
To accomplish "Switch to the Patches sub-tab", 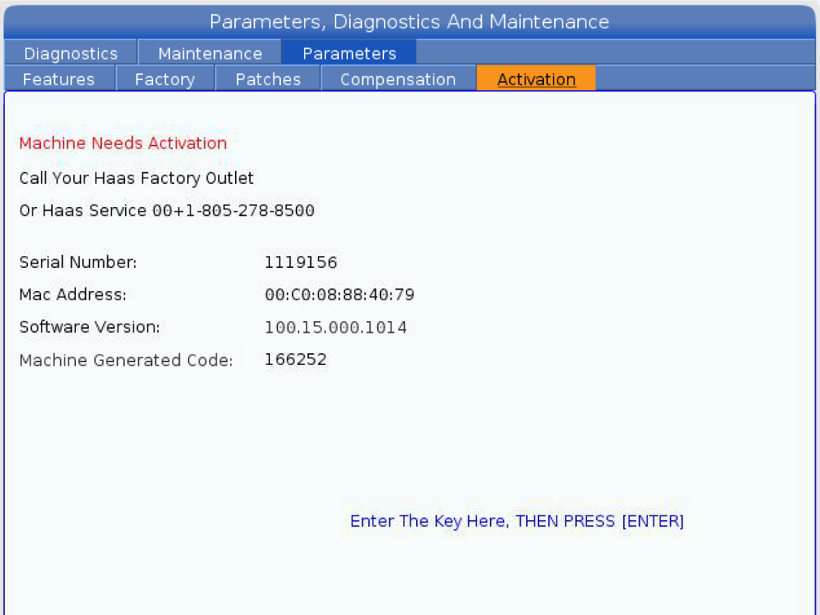I will (x=268, y=79).
